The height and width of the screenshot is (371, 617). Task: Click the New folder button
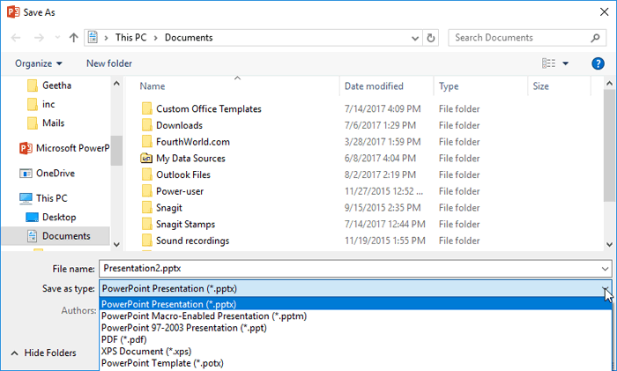[x=109, y=63]
